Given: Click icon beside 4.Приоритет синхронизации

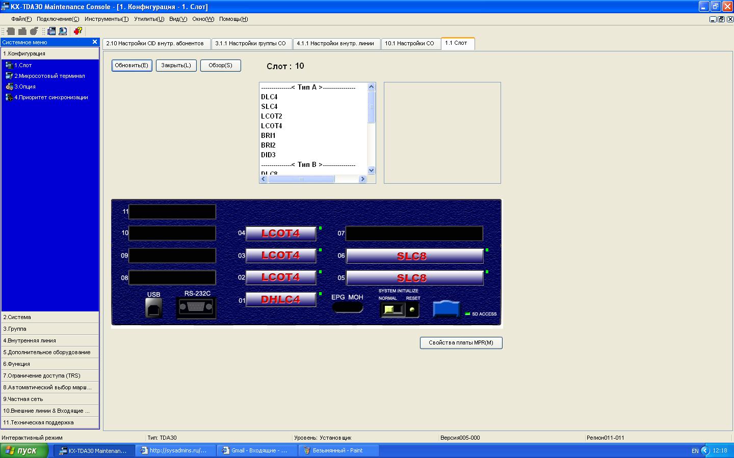Looking at the screenshot, I should [9, 97].
